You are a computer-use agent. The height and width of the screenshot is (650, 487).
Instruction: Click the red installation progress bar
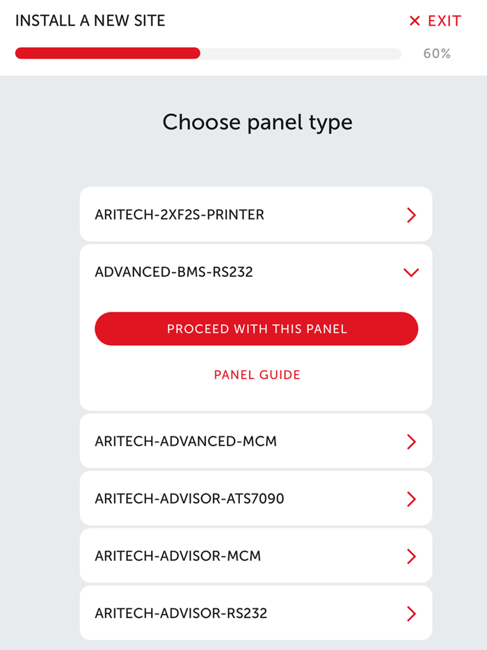[108, 53]
